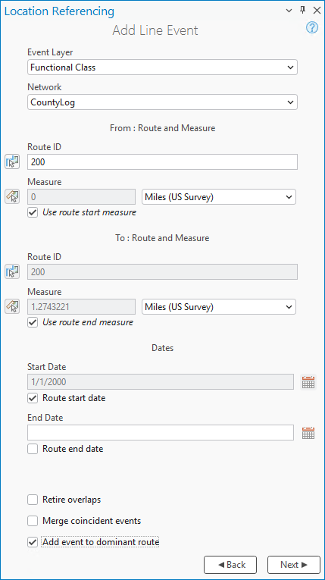Image resolution: width=325 pixels, height=580 pixels.
Task: Expand the Event Layer dropdown
Action: pyautogui.click(x=162, y=67)
